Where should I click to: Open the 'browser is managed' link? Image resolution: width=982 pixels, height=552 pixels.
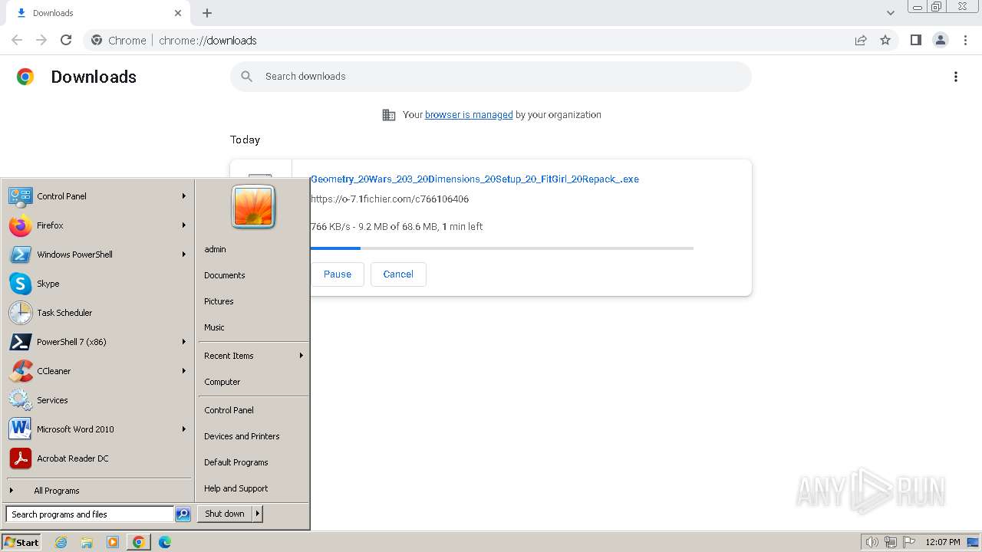coord(469,115)
